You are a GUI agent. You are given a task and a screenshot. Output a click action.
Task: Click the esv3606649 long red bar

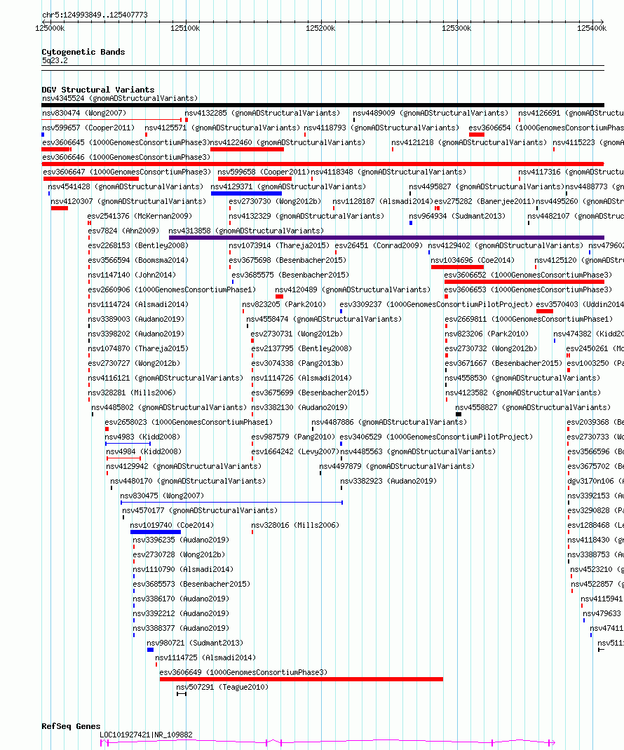point(301,679)
